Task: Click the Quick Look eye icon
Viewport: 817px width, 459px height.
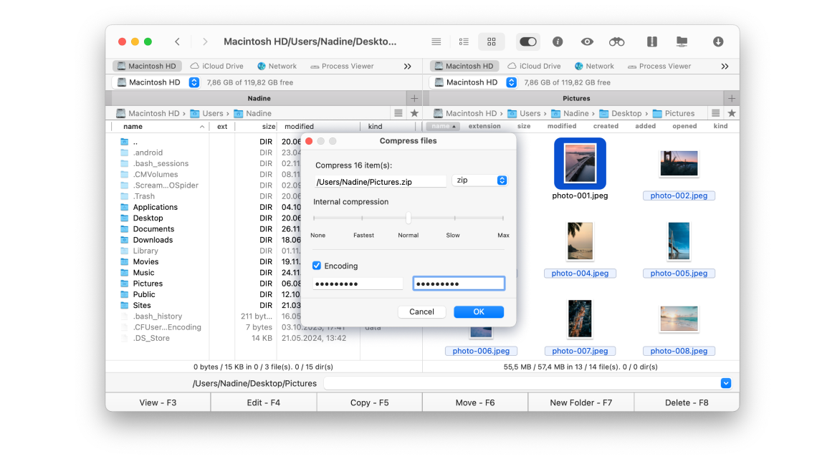Action: [x=586, y=42]
